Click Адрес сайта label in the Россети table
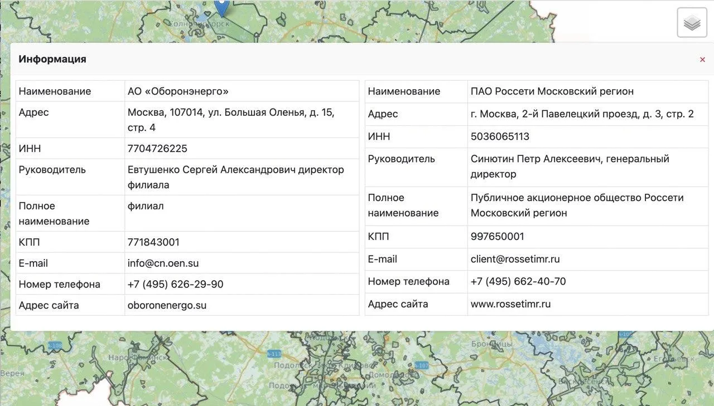 (398, 304)
